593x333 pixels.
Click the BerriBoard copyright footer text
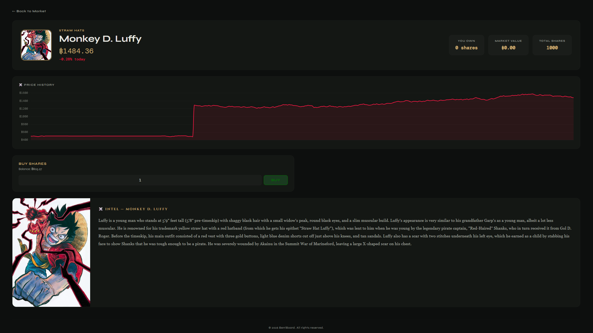(296, 328)
